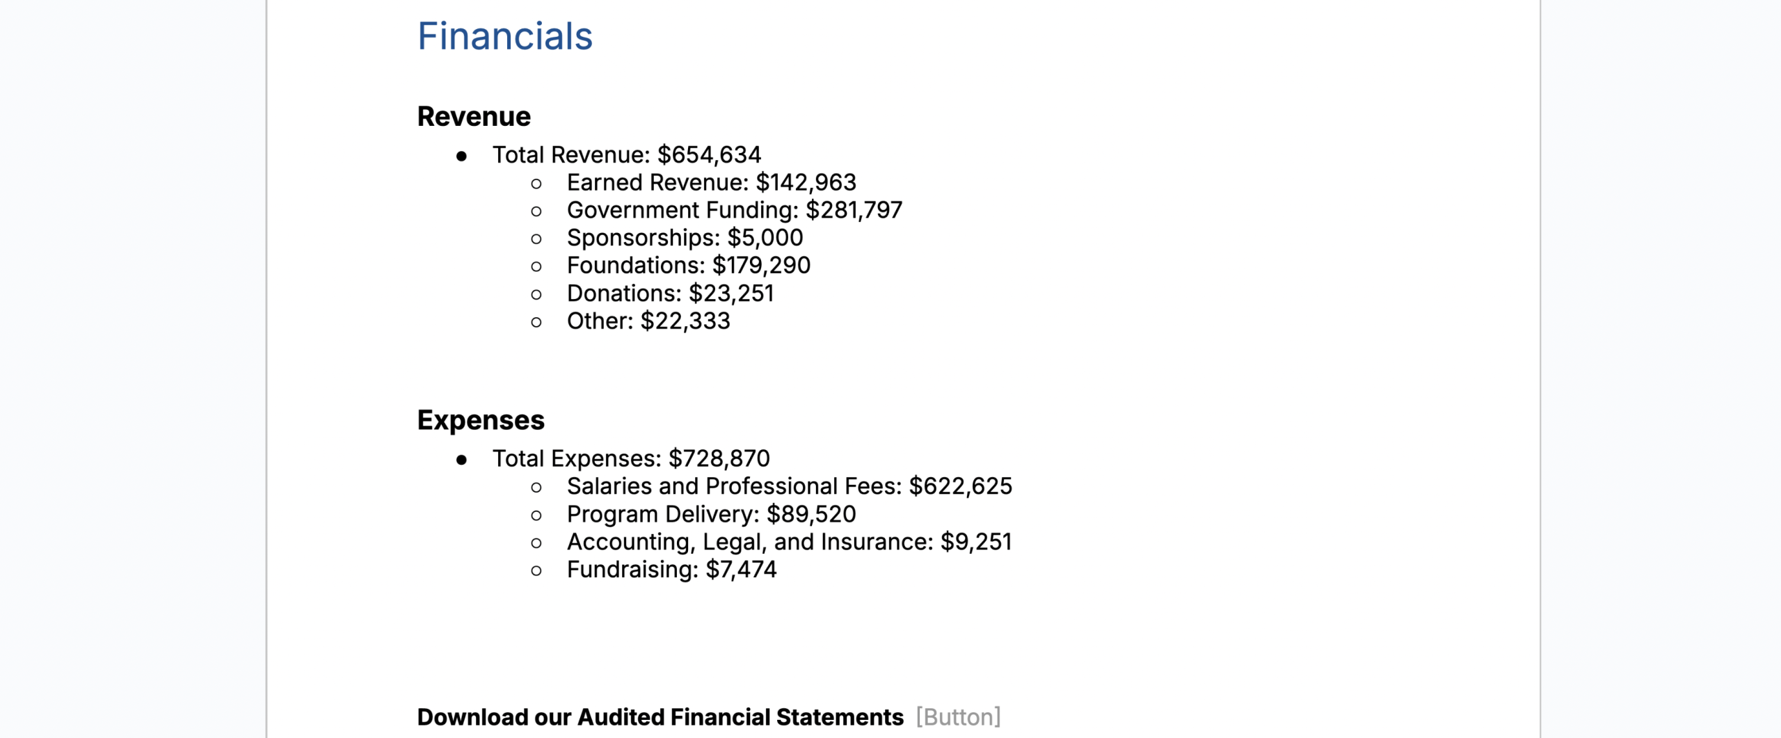Select the Total Expenses line

(631, 458)
